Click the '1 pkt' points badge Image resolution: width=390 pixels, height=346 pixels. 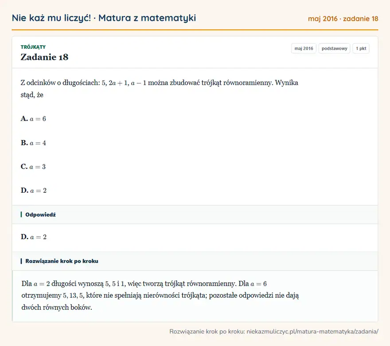pos(361,48)
